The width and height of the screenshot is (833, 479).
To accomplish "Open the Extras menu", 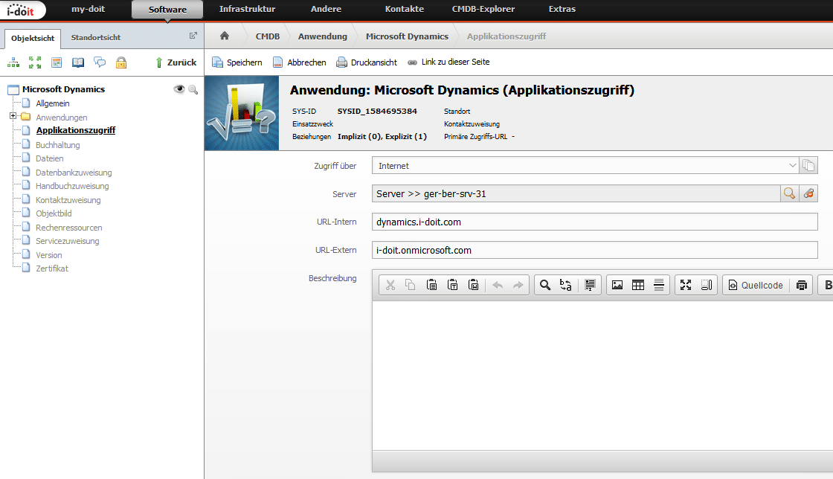I will click(562, 9).
